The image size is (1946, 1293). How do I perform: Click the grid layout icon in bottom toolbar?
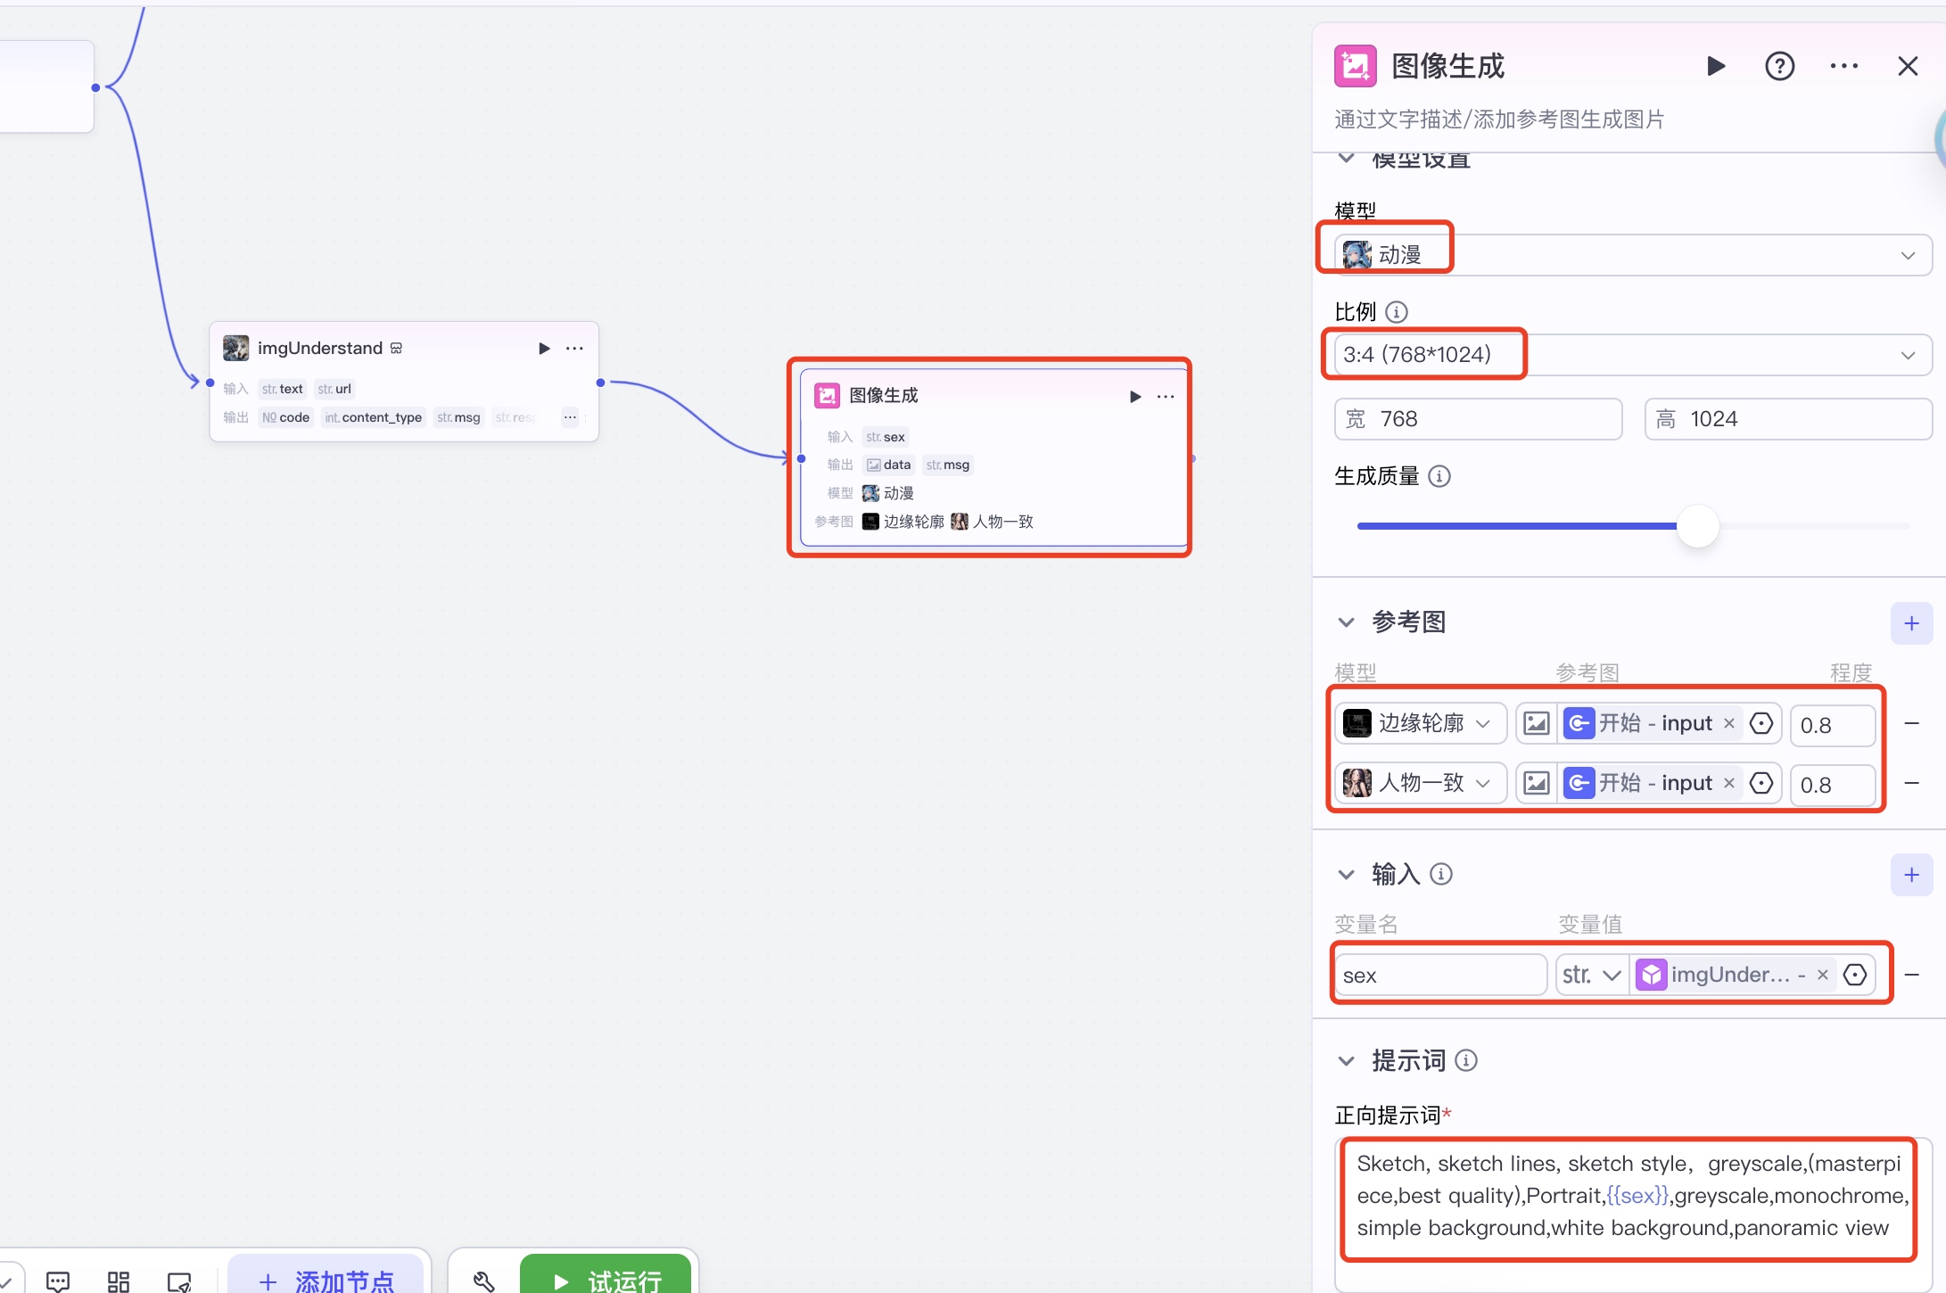pyautogui.click(x=119, y=1281)
